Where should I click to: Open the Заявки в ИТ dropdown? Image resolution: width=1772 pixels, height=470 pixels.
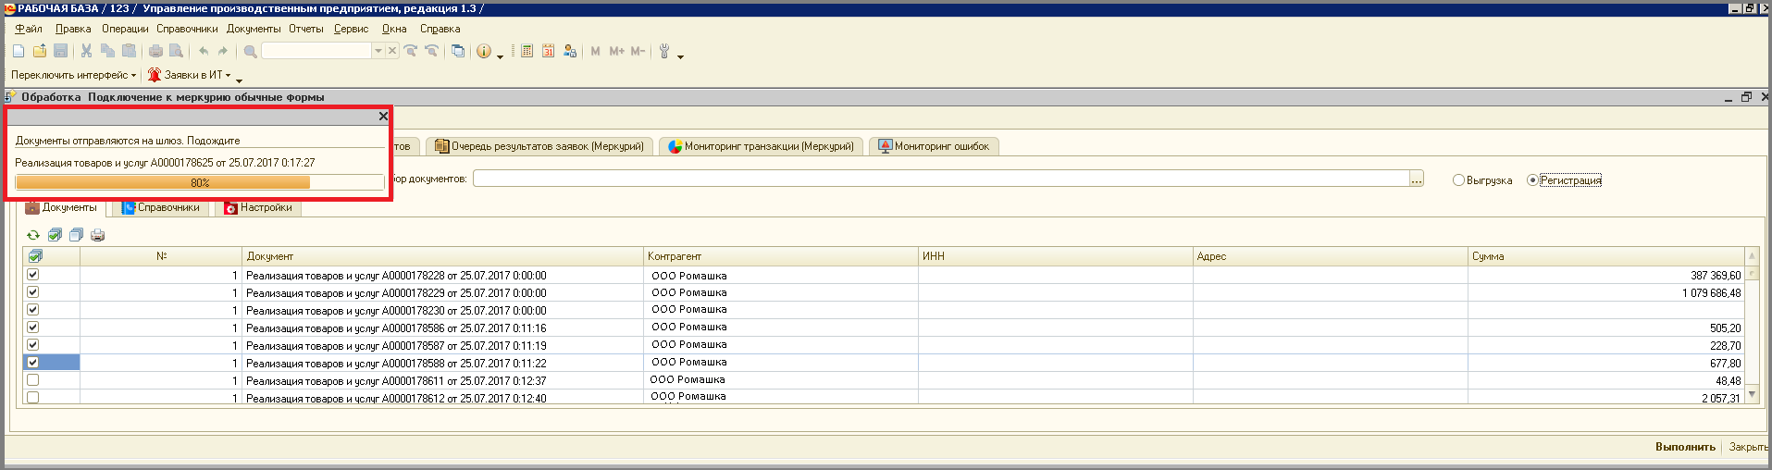coord(190,75)
